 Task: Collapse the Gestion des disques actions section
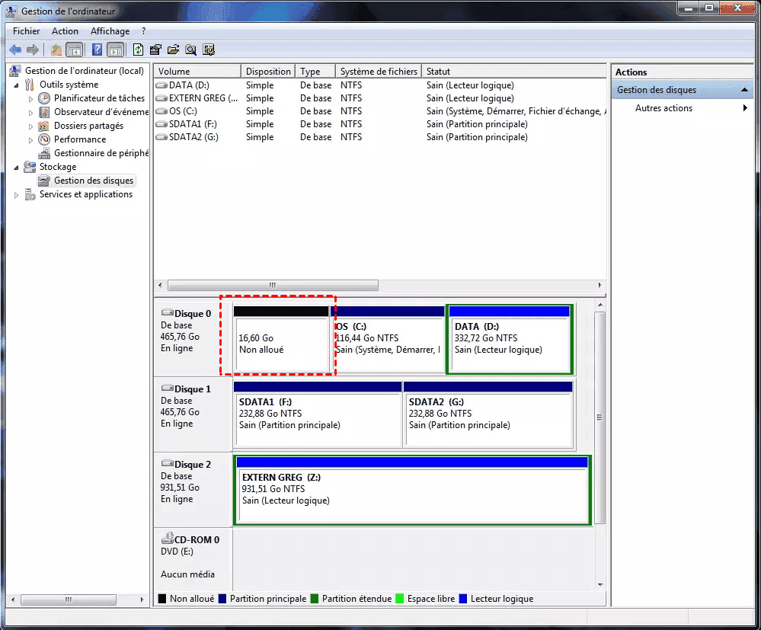pos(744,90)
